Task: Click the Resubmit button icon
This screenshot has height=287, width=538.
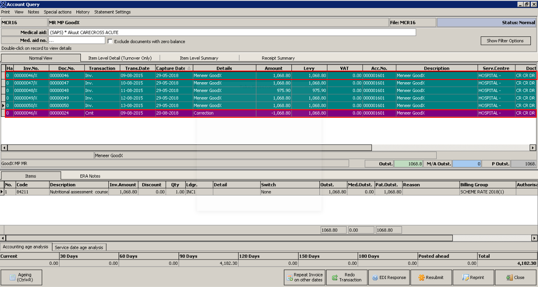Action: 420,278
